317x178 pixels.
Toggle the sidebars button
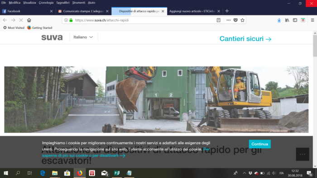click(295, 20)
